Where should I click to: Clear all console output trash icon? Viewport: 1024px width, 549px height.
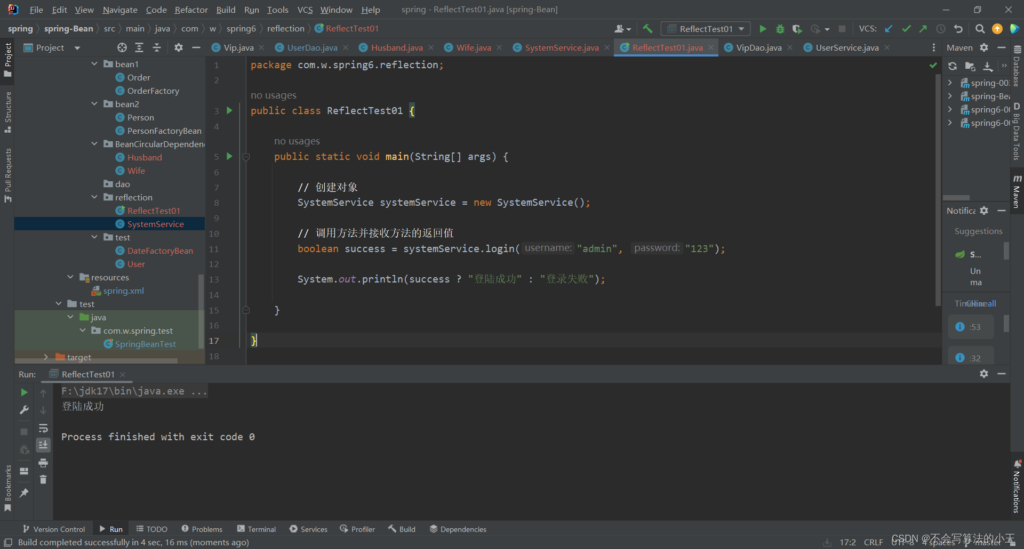43,480
